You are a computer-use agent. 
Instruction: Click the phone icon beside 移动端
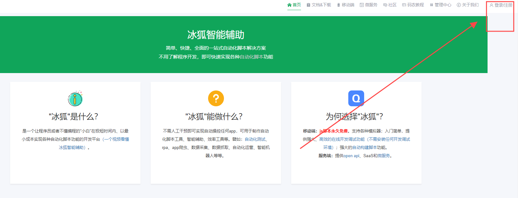coord(339,5)
